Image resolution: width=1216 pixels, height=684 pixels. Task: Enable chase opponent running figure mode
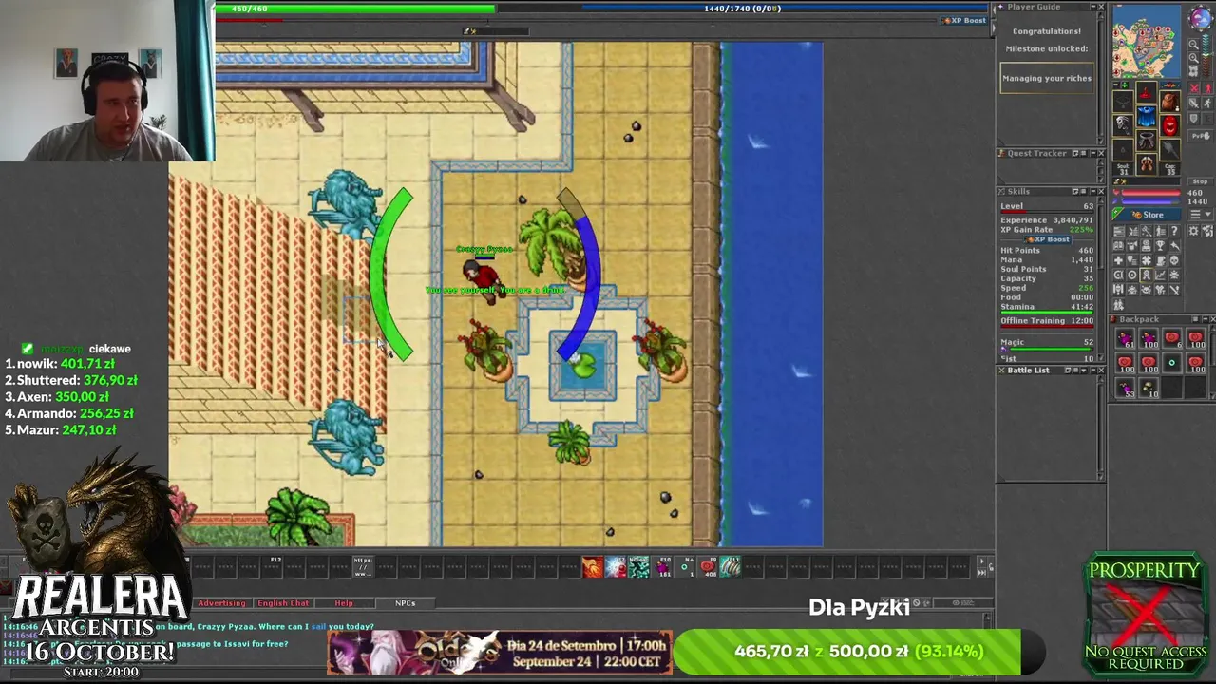click(1208, 103)
